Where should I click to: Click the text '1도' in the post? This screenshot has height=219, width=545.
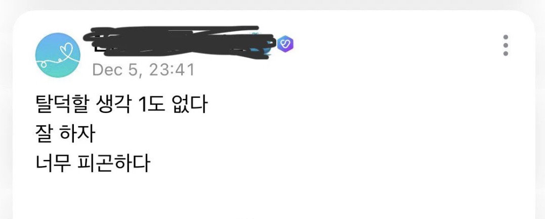coord(151,104)
